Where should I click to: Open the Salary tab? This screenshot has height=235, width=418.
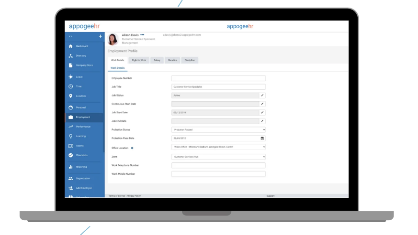(x=157, y=60)
